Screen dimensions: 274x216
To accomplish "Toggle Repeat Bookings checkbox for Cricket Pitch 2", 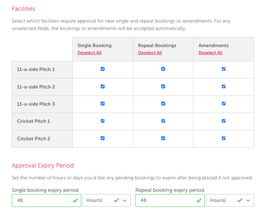I will coord(163,138).
